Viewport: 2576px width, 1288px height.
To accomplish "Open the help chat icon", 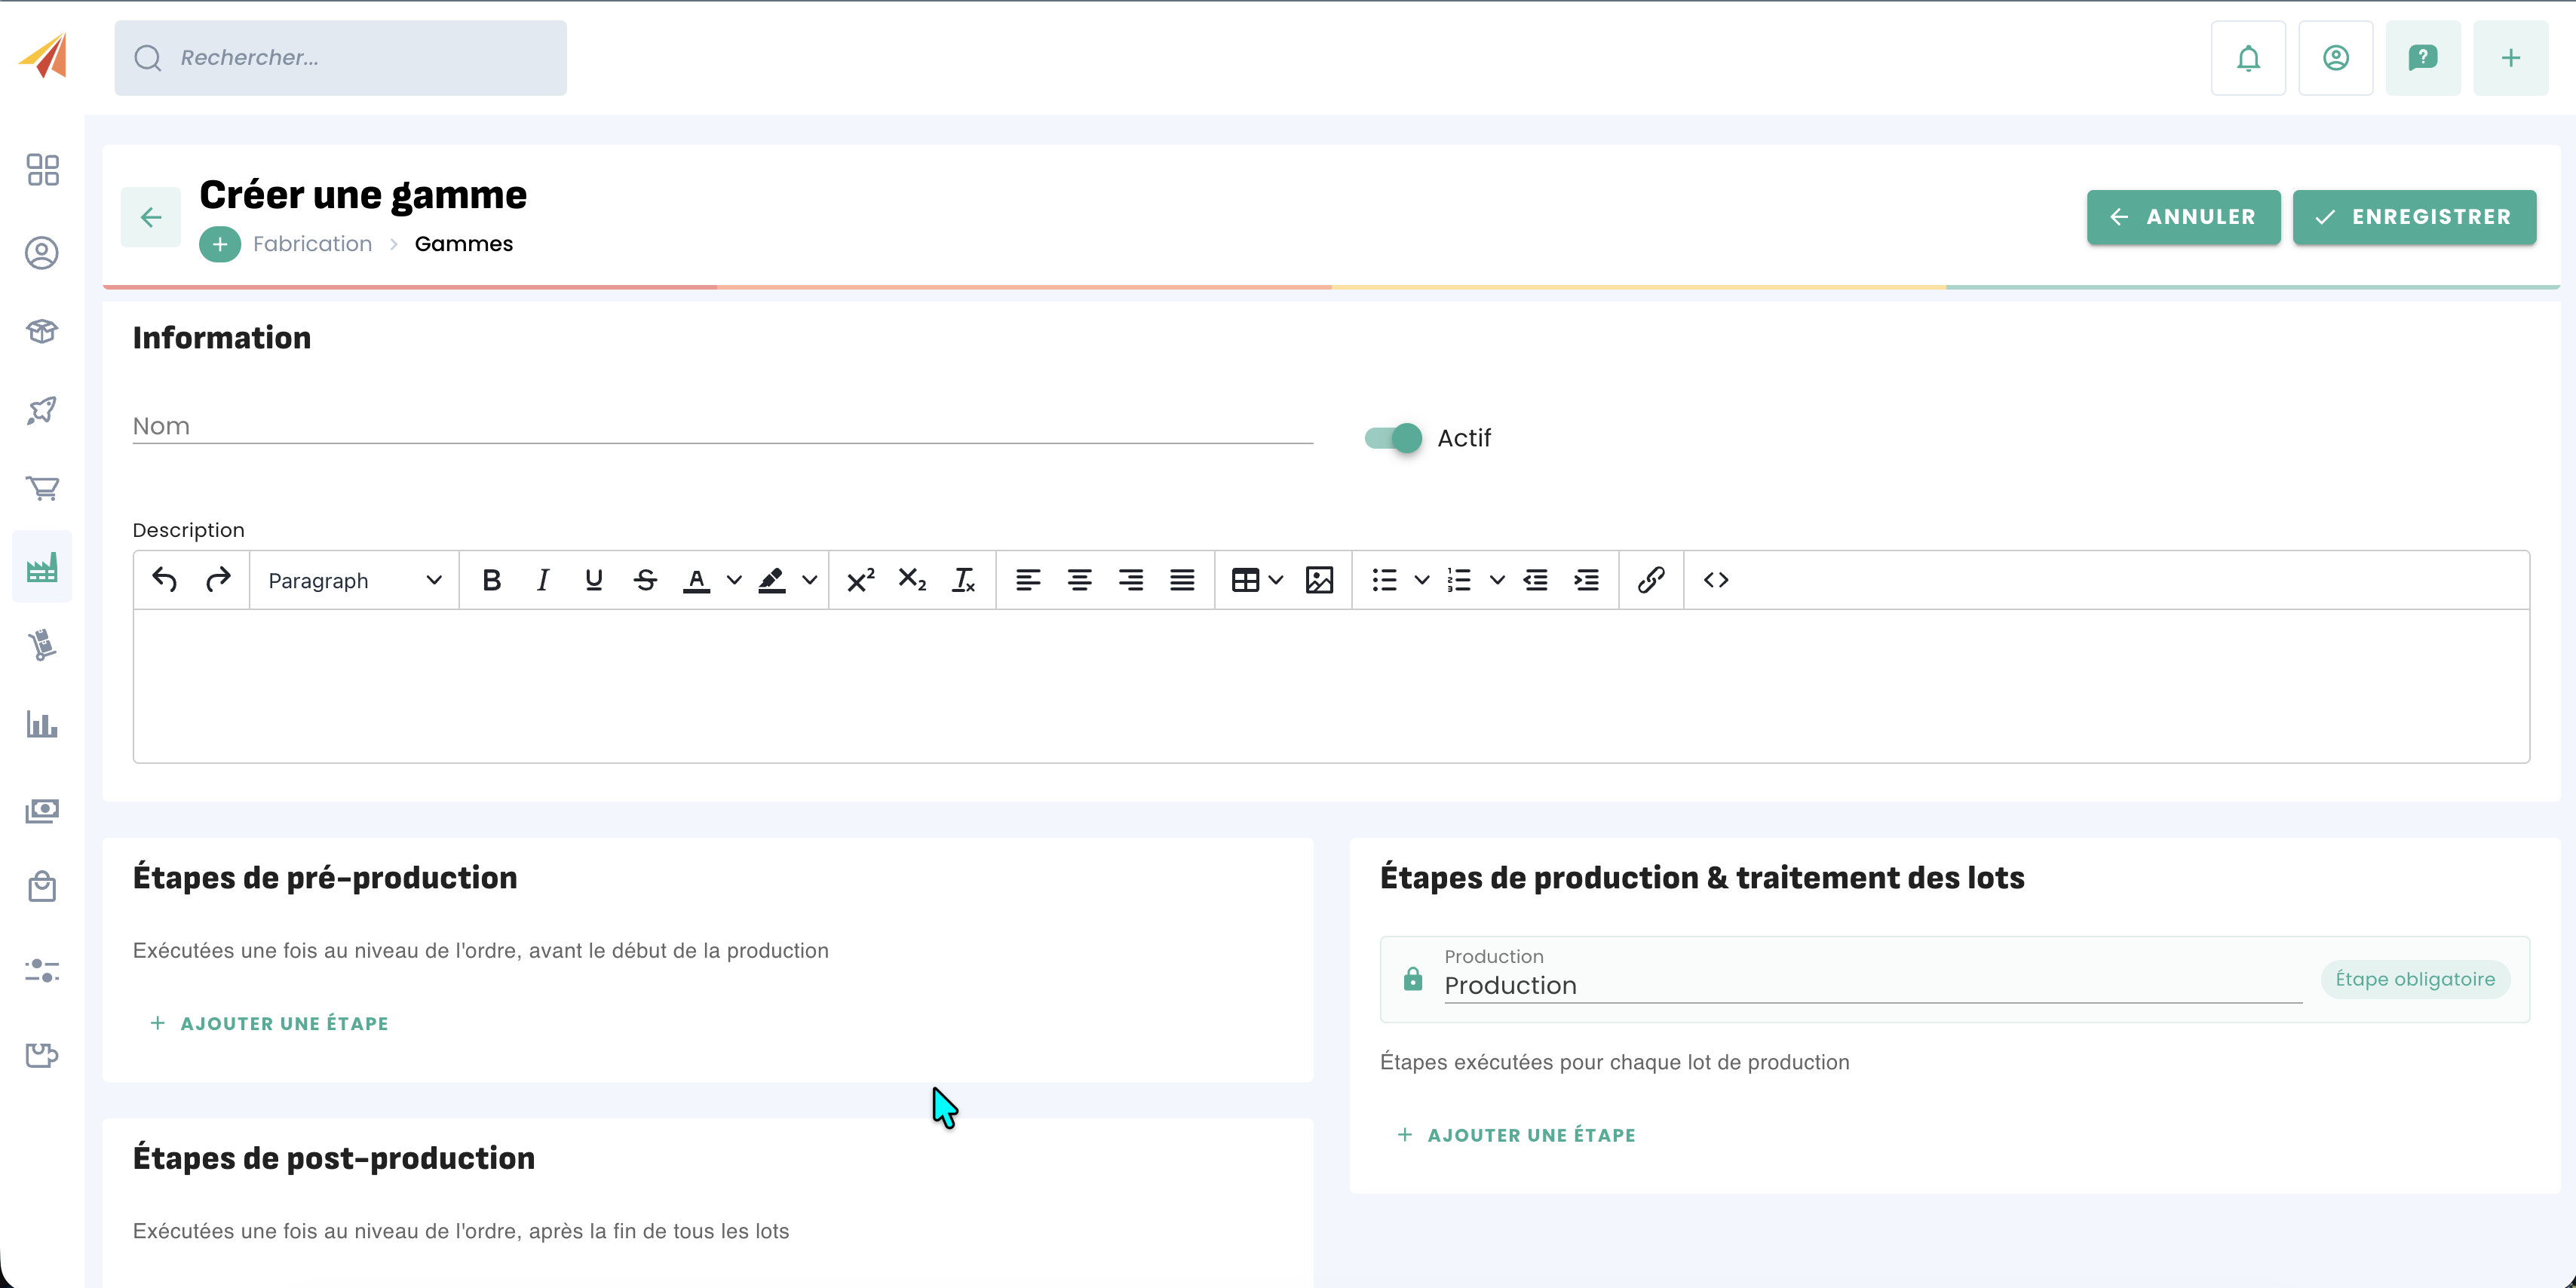I will tap(2422, 58).
